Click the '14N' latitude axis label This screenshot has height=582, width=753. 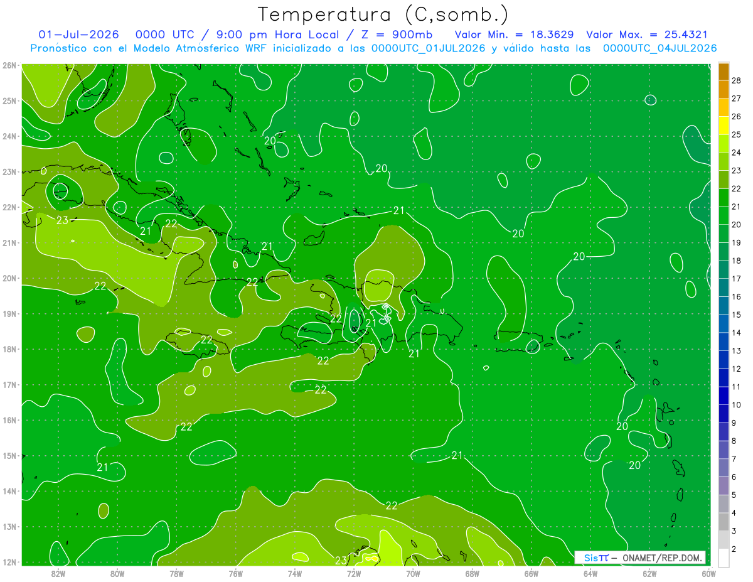pyautogui.click(x=9, y=491)
